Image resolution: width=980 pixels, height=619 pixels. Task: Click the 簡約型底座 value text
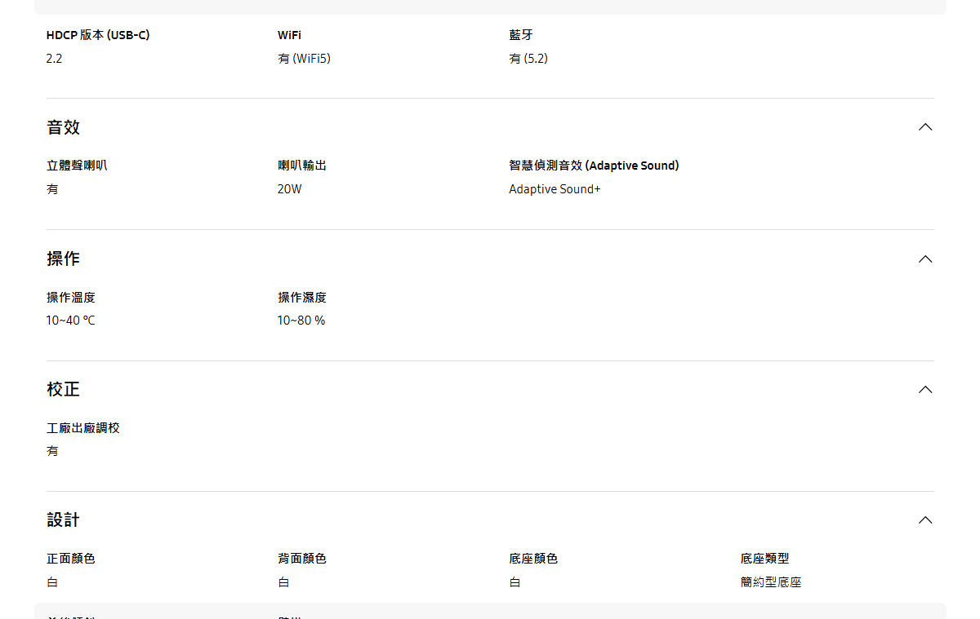pos(771,582)
